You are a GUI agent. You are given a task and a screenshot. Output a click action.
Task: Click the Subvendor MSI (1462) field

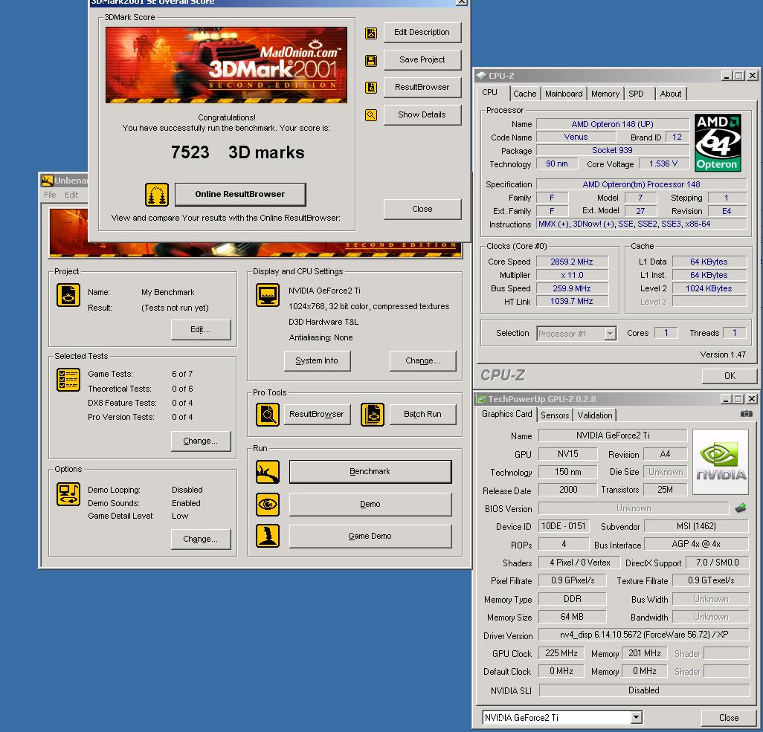[696, 526]
